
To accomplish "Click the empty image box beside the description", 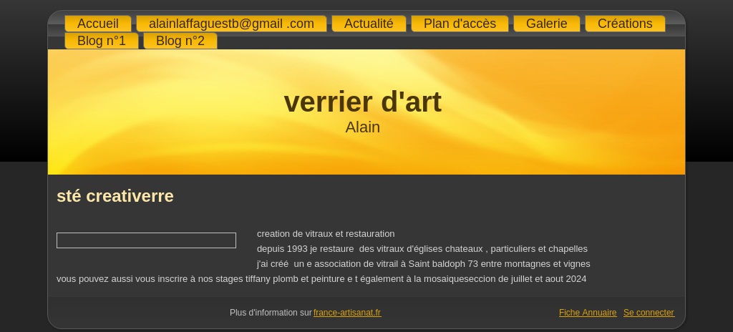I will point(146,240).
